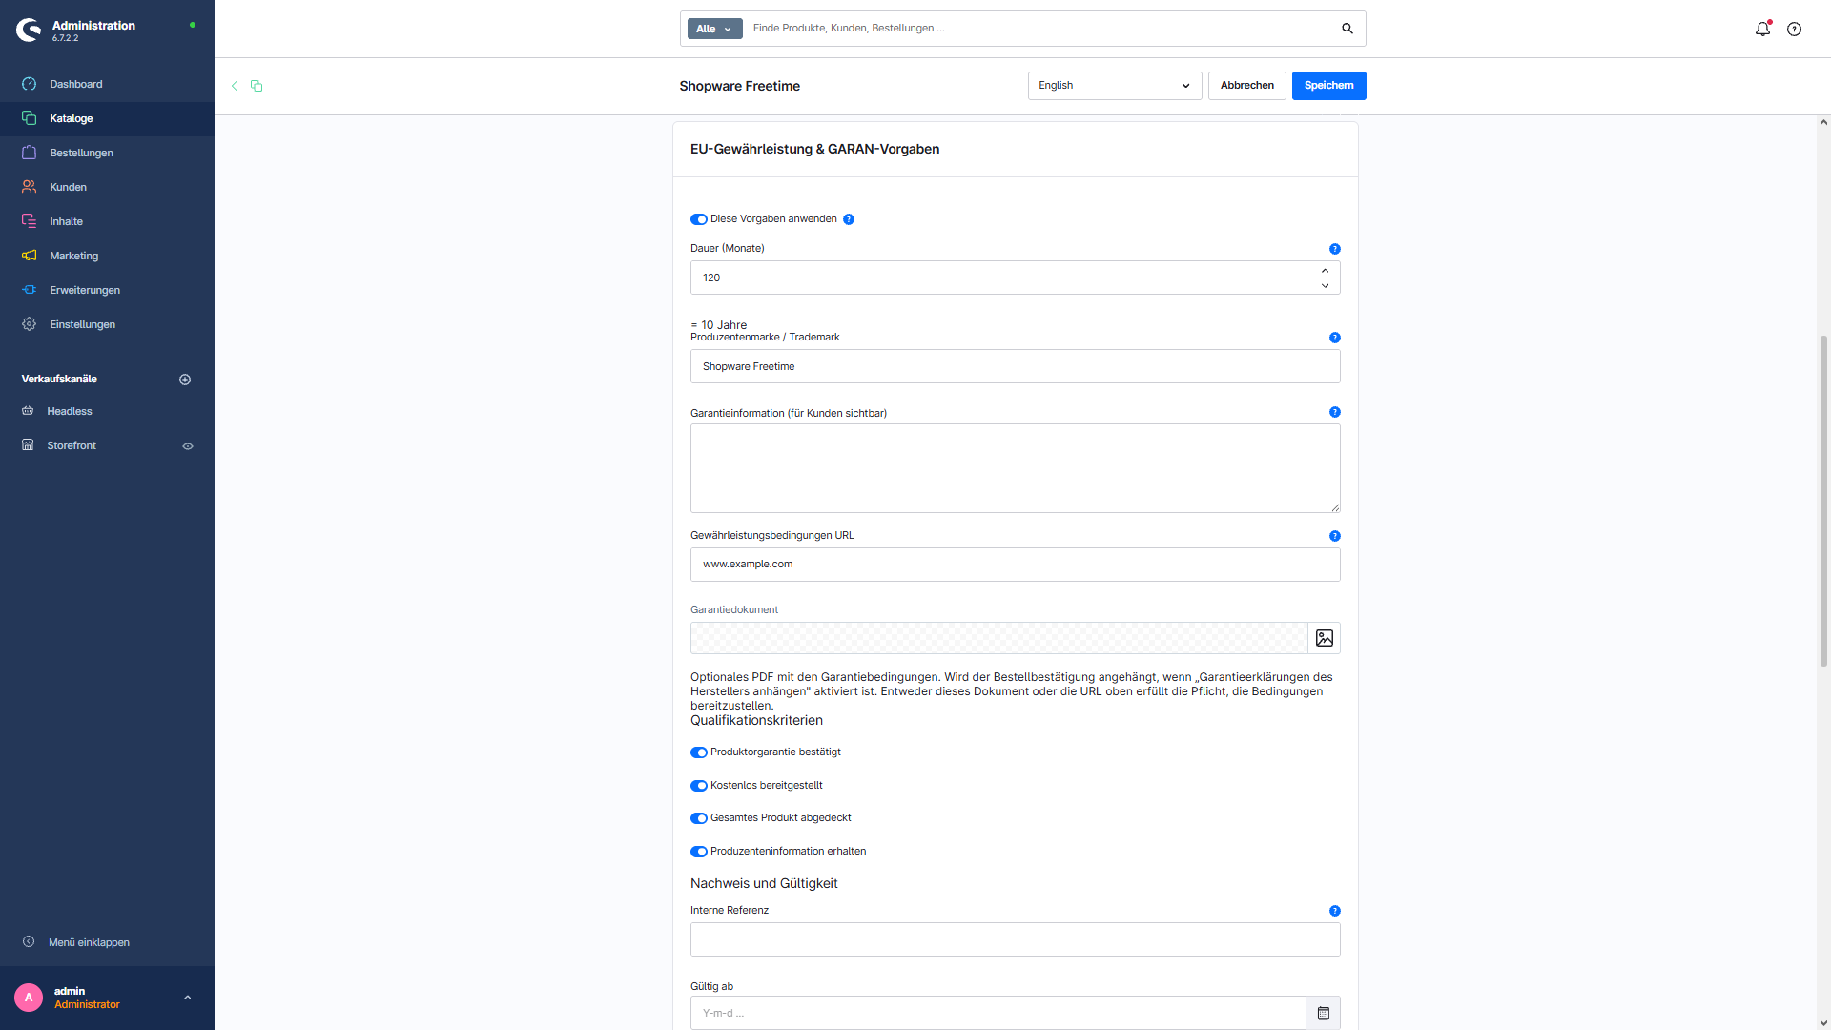The height and width of the screenshot is (1030, 1831).
Task: Open the Alle search filter dropdown
Action: click(x=714, y=29)
